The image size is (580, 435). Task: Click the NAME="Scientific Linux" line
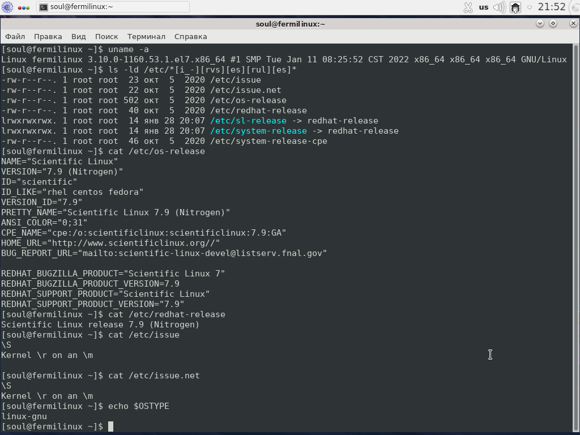59,161
